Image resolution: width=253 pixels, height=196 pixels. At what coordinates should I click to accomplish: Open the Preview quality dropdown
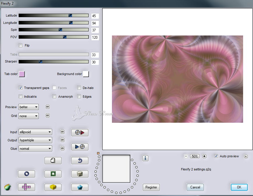[29, 107]
